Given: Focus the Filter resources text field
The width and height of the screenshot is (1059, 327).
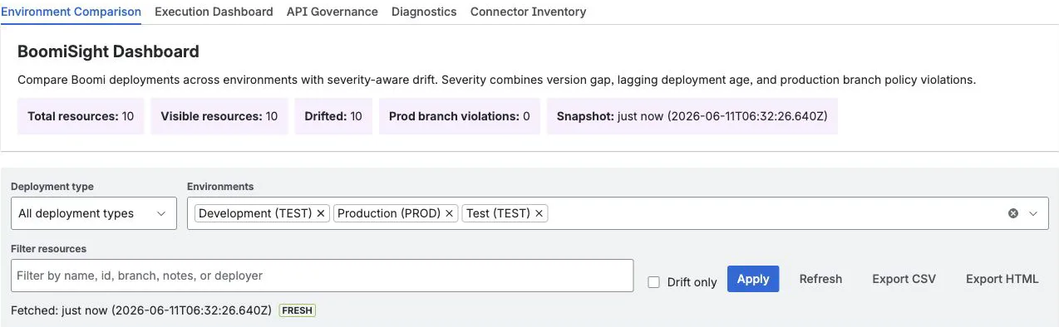Looking at the screenshot, I should [323, 276].
